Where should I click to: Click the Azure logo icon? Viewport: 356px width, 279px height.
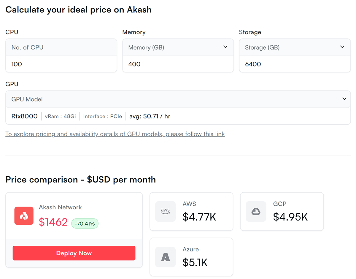coord(165,257)
